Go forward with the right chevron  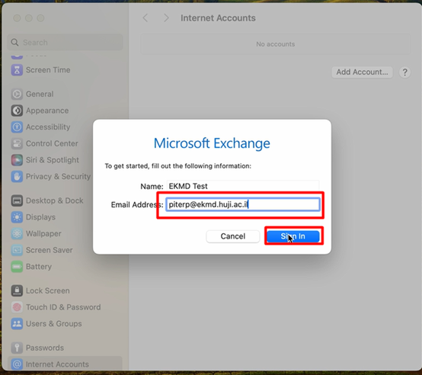click(166, 18)
